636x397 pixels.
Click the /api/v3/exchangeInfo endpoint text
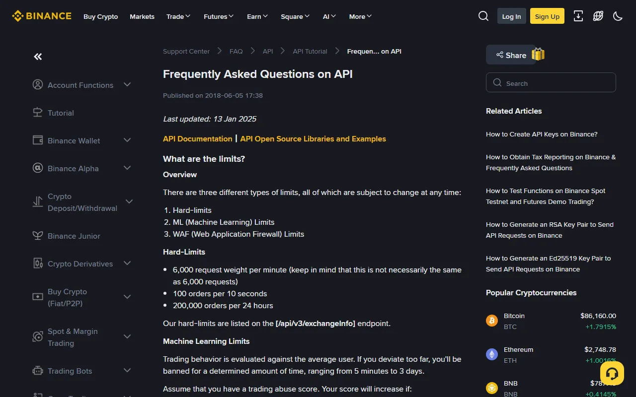point(316,324)
